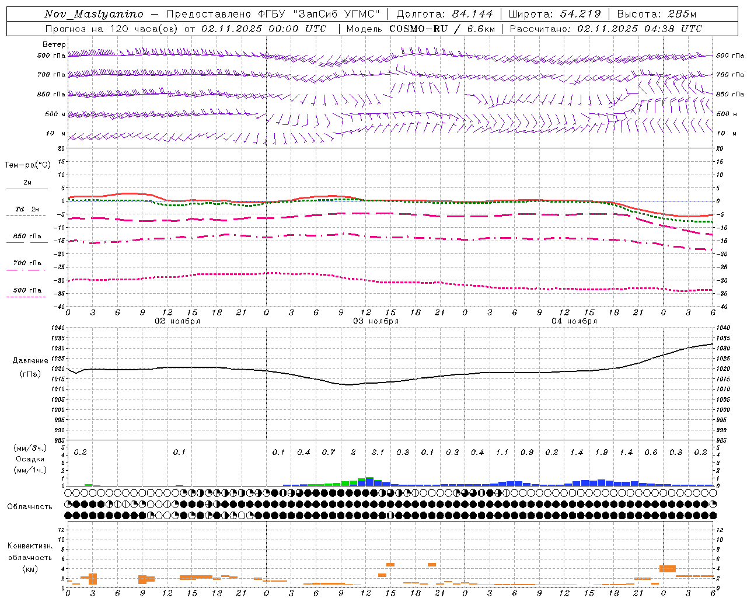Click the dashed line sample under "Td 2м"
The width and height of the screenshot is (747, 598).
point(26,216)
